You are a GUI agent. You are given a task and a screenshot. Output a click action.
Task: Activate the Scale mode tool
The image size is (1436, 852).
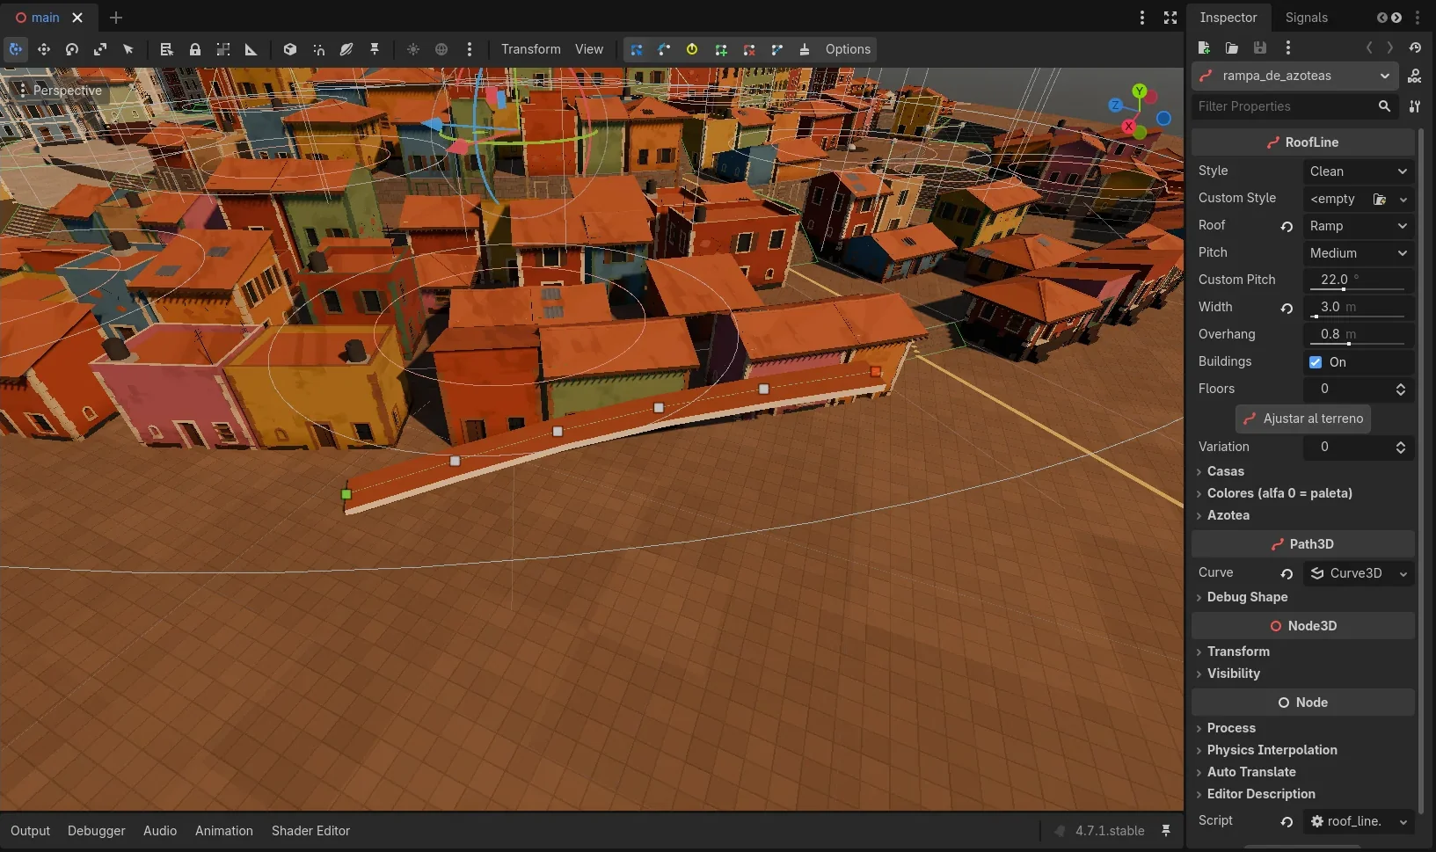point(100,49)
